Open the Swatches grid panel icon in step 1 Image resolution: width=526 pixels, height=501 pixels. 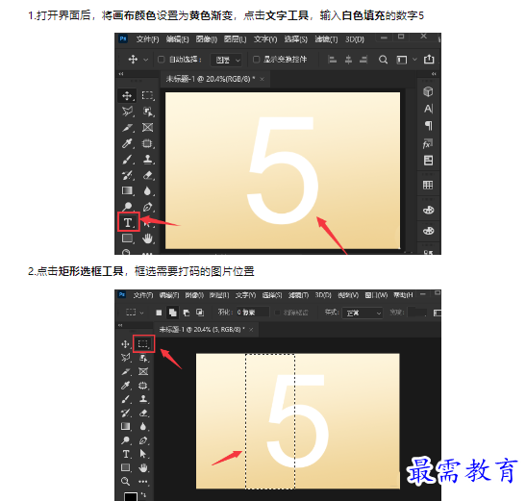[428, 185]
